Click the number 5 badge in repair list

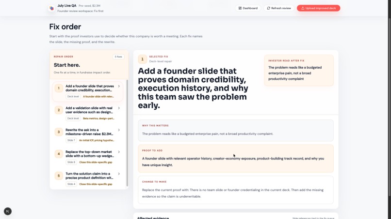[59, 175]
